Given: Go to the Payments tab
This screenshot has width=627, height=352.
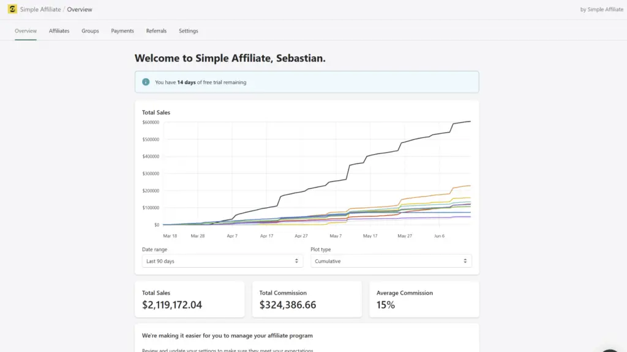Looking at the screenshot, I should (122, 31).
